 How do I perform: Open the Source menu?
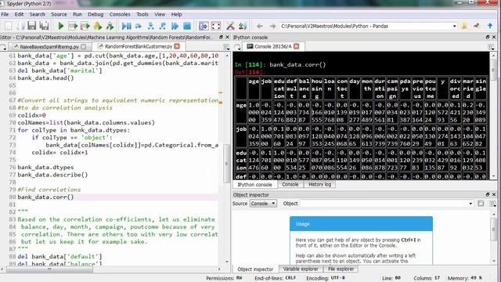coord(59,14)
